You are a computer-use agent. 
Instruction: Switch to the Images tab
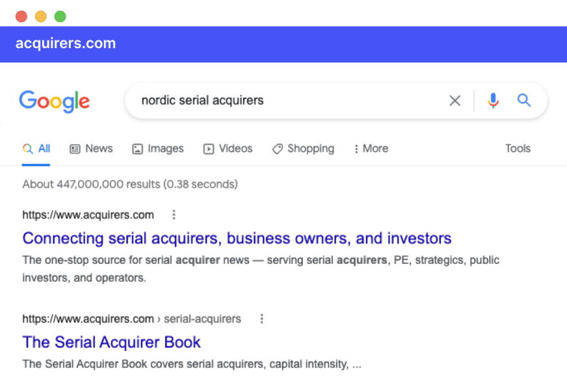click(157, 149)
